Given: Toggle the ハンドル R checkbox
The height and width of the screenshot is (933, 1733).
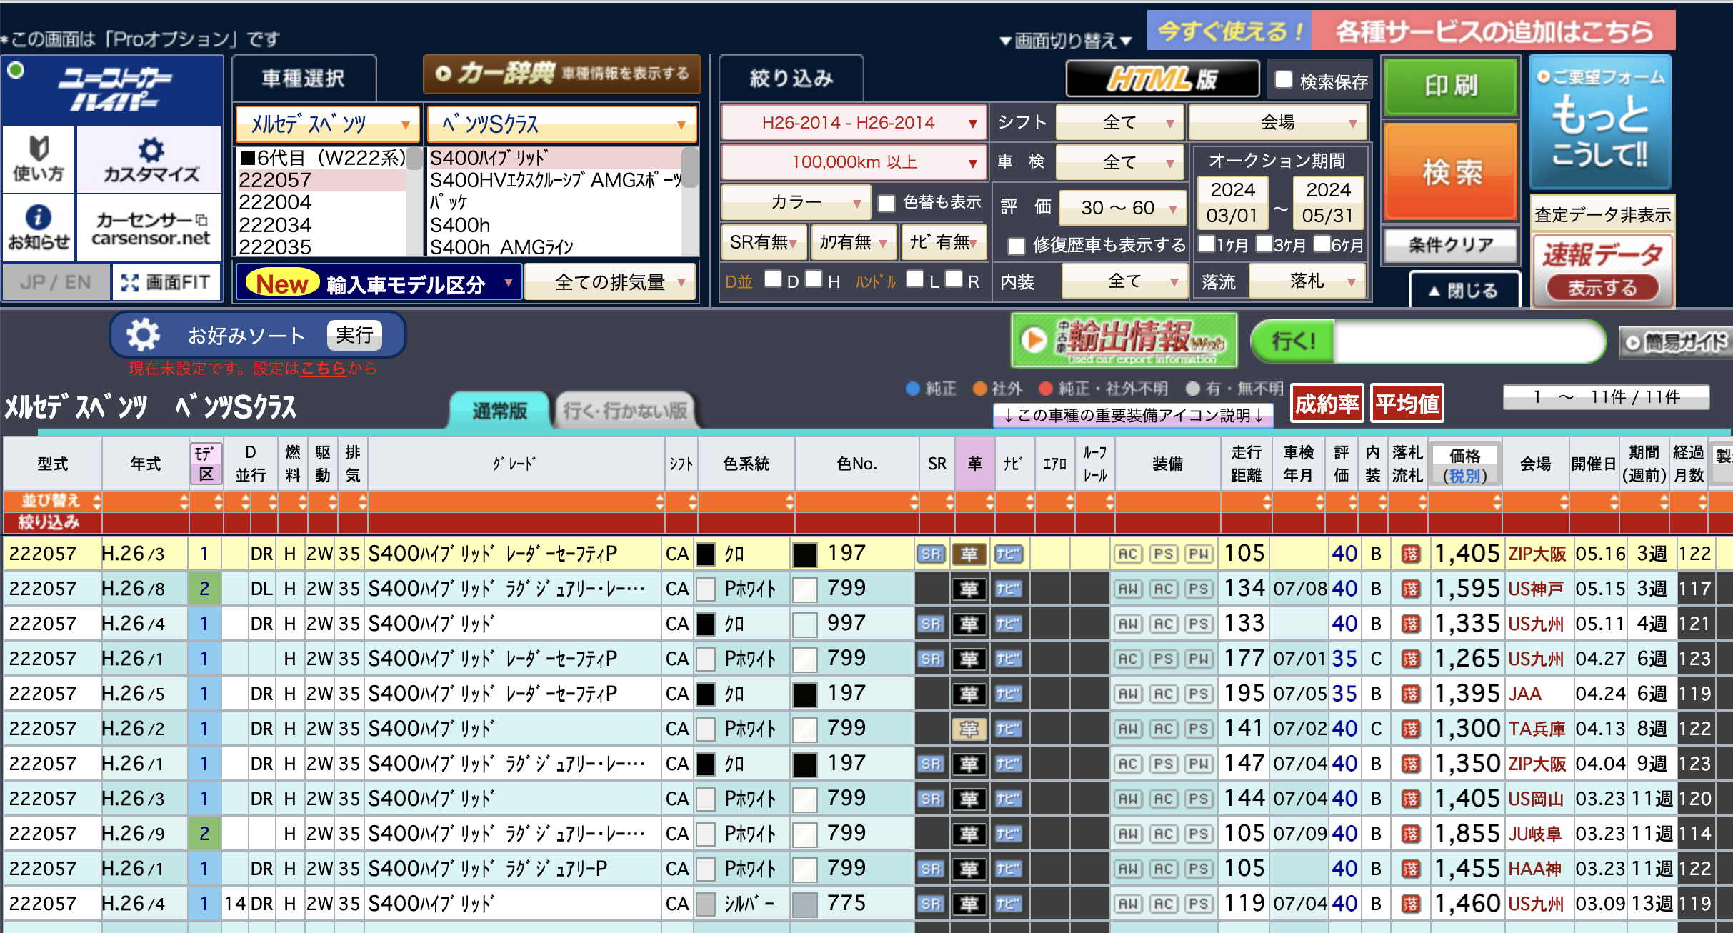Looking at the screenshot, I should 954,279.
